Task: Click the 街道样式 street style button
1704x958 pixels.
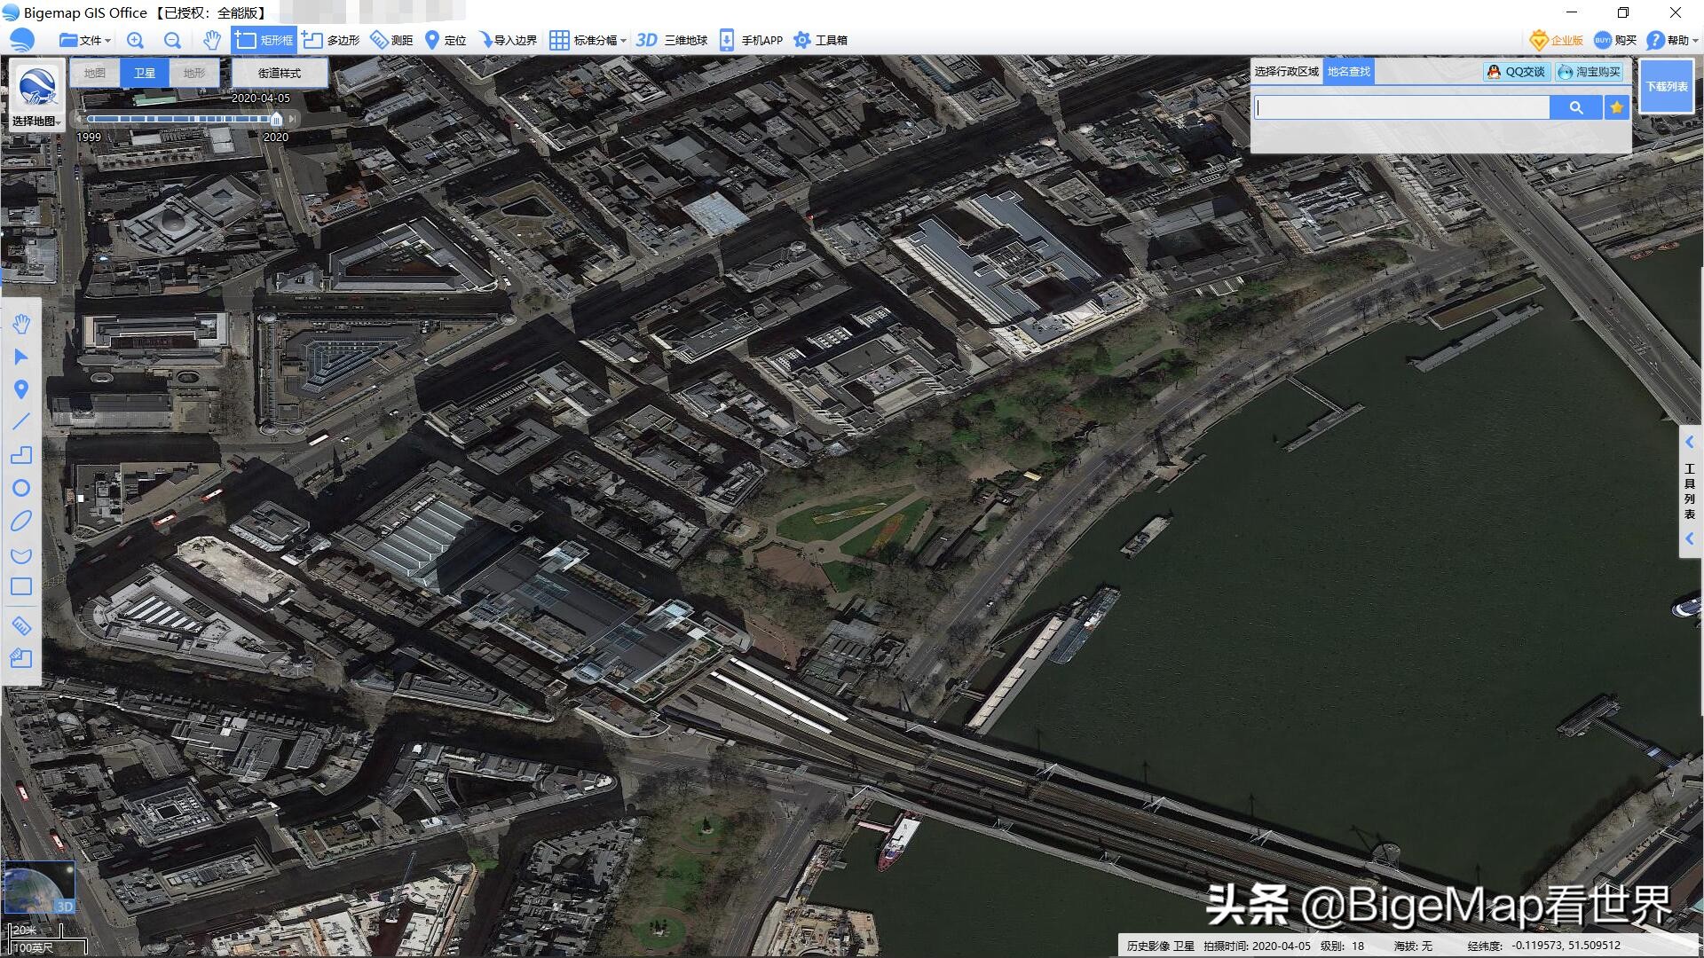Action: tap(280, 73)
